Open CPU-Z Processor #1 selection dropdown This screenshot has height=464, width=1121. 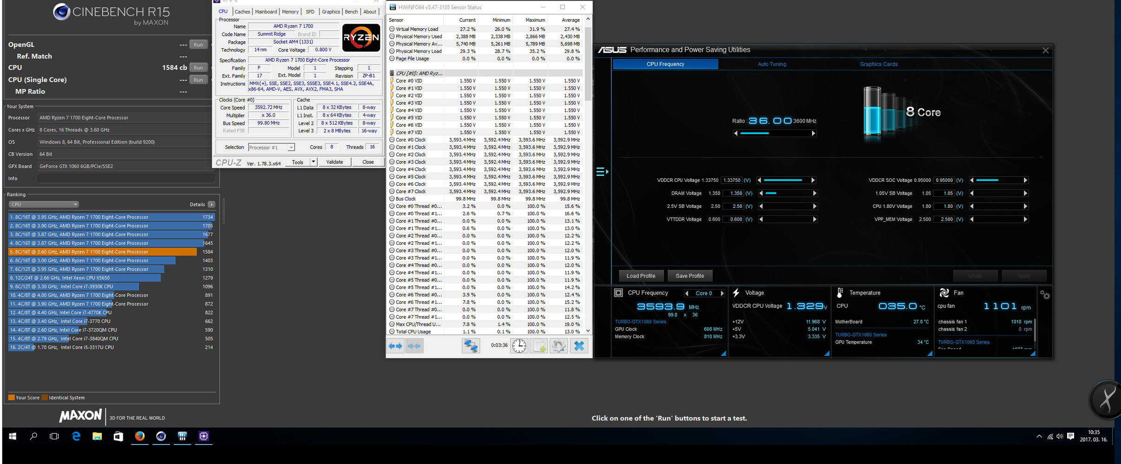pos(271,148)
